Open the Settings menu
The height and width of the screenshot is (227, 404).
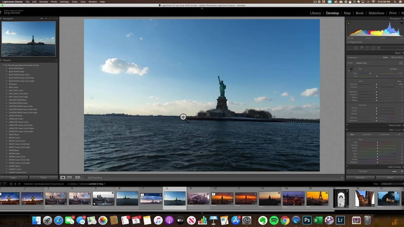(x=64, y=2)
